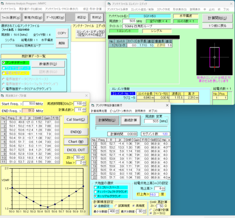
Task: Select the アンテナデータ radio button
Action: (3, 63)
